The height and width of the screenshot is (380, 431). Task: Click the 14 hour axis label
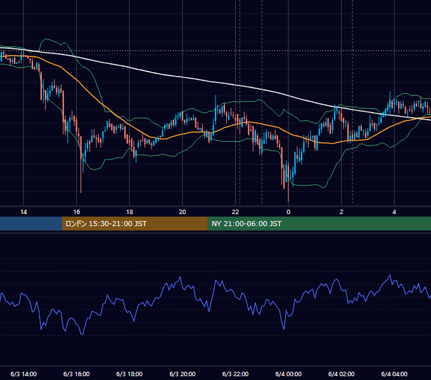click(23, 212)
